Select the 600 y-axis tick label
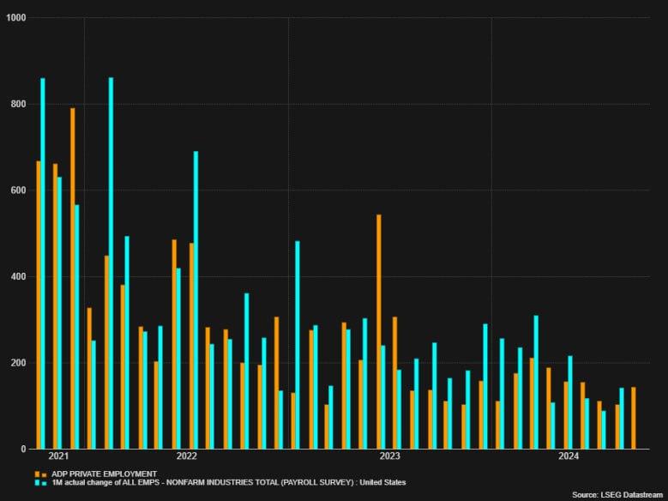Viewport: 668px width, 501px height. [18, 190]
